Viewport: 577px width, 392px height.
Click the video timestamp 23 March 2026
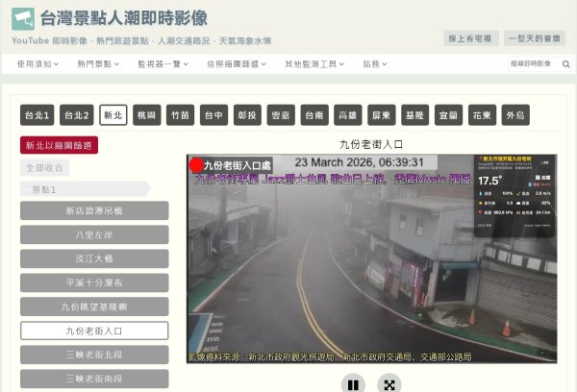(x=359, y=162)
